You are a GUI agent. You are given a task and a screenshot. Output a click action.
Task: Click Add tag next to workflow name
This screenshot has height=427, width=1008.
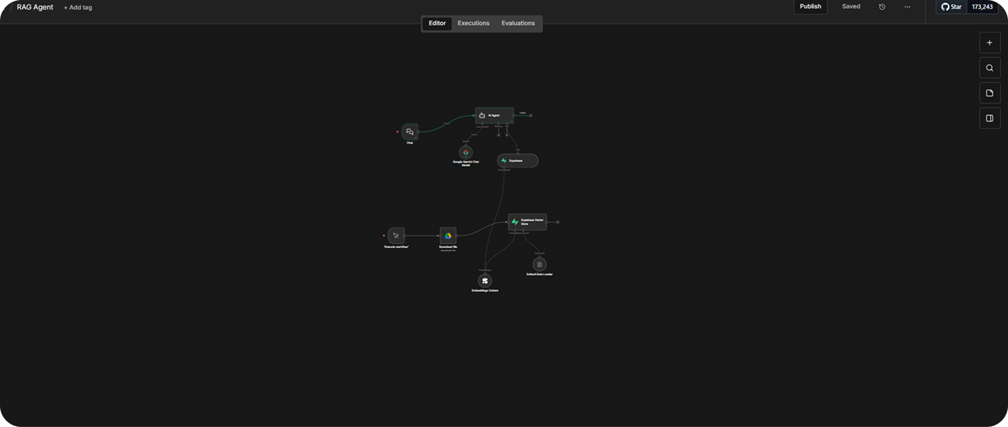(78, 8)
